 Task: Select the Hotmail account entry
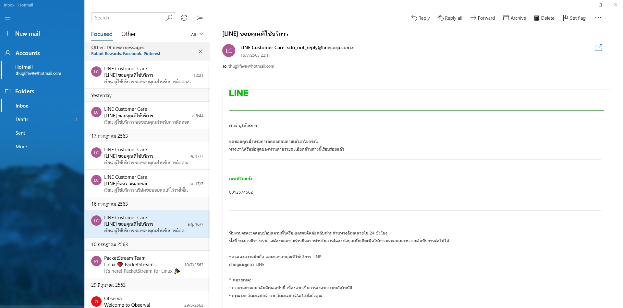(42, 70)
